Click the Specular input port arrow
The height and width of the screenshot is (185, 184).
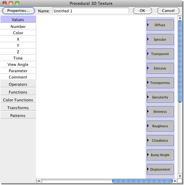(x=148, y=39)
